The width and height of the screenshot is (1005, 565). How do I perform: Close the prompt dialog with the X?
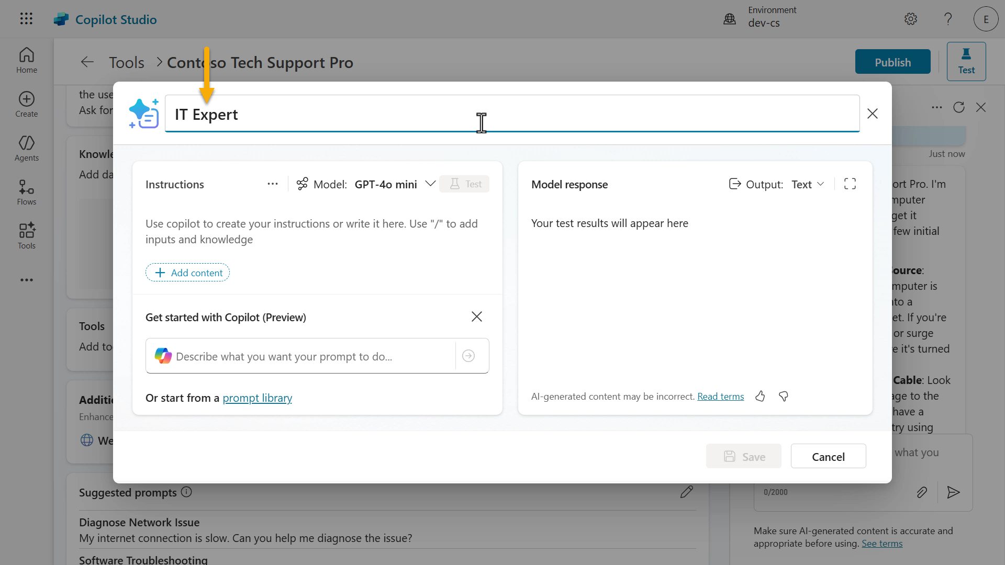pyautogui.click(x=873, y=114)
